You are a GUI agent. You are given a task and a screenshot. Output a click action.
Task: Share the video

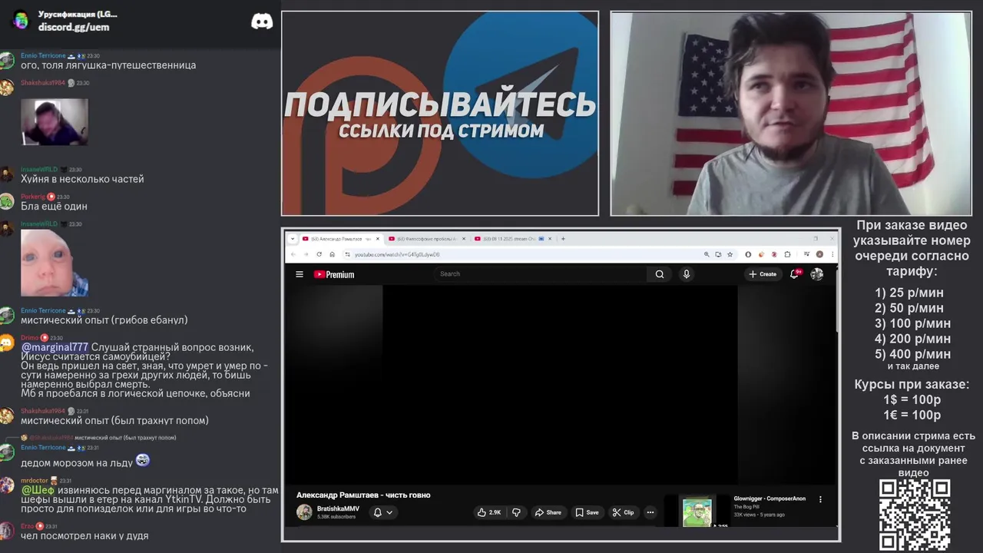tap(548, 512)
